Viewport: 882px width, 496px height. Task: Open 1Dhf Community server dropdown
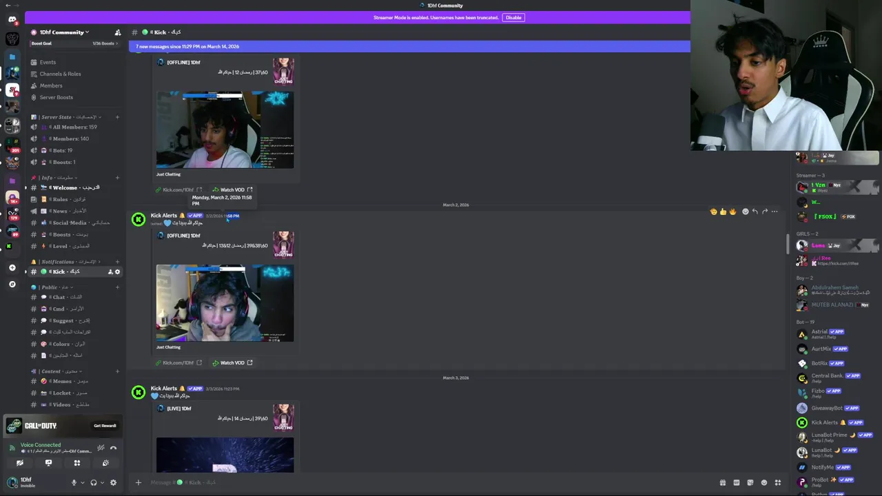pos(63,32)
